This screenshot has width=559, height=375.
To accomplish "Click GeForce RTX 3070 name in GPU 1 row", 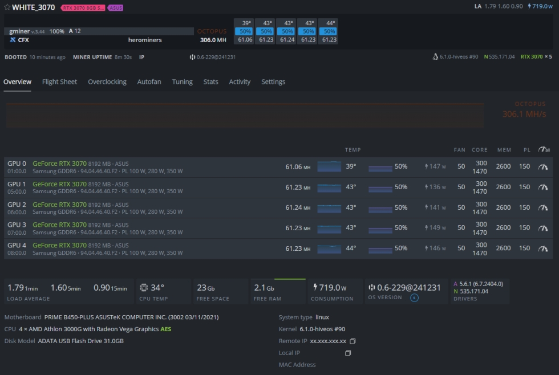I will tap(59, 184).
